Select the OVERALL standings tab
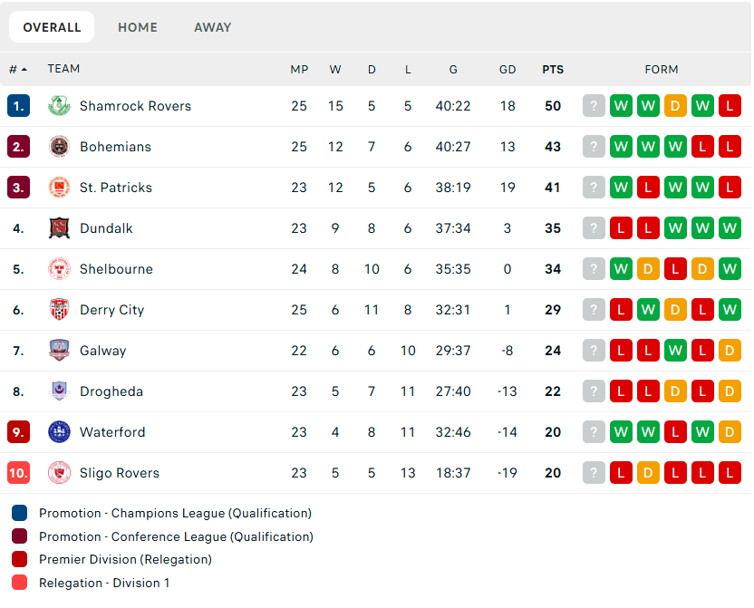Screen dimensions: 754x608 coord(52,27)
